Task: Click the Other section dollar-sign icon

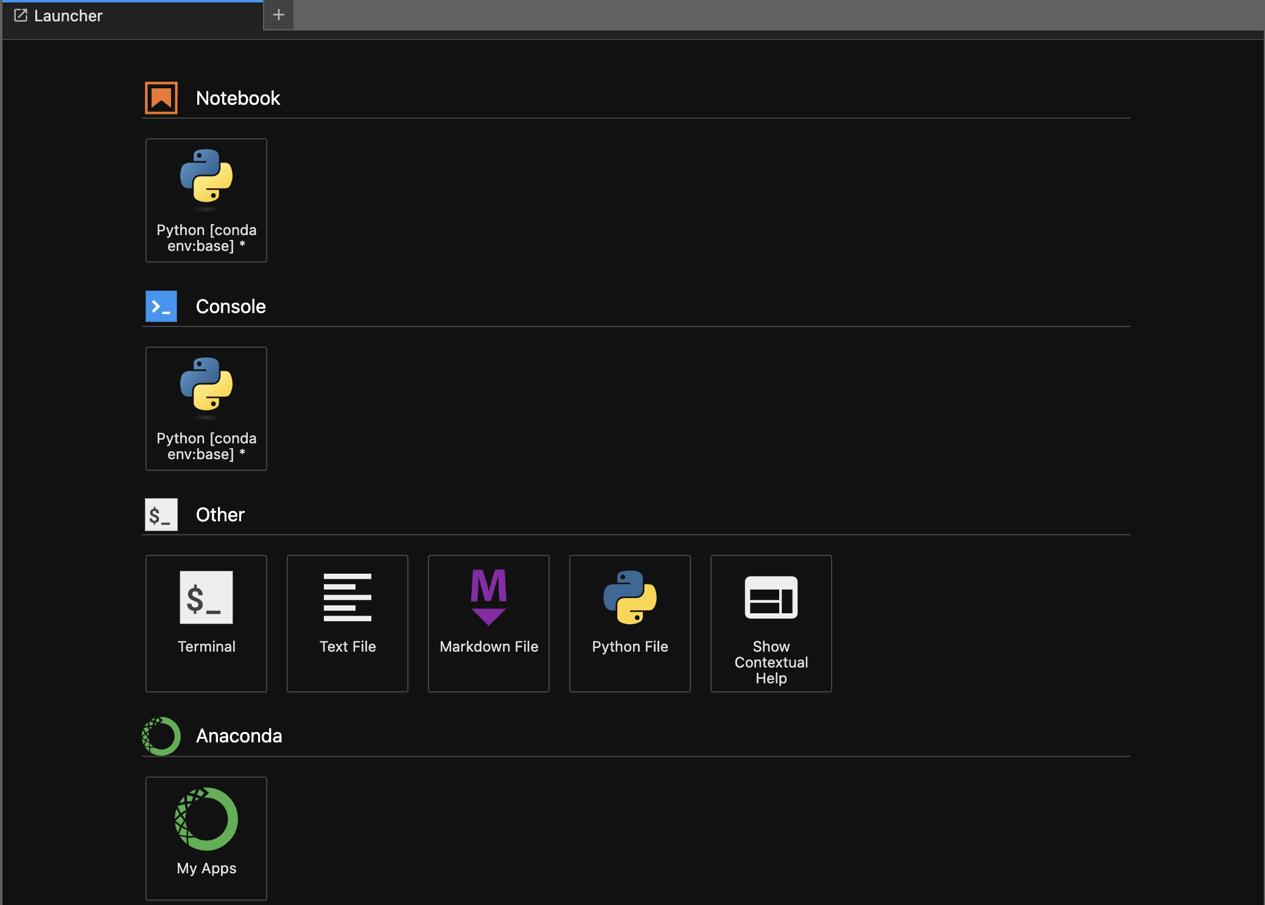Action: click(161, 515)
